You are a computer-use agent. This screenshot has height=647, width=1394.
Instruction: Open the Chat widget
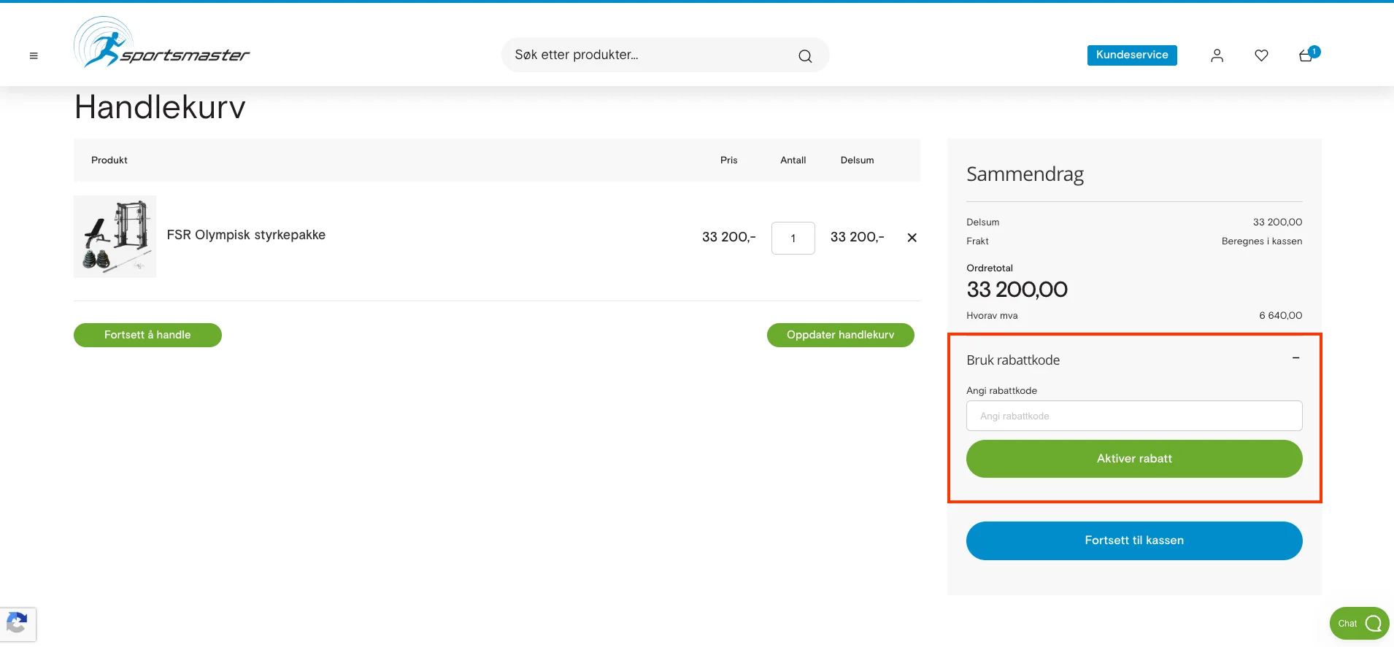point(1358,623)
